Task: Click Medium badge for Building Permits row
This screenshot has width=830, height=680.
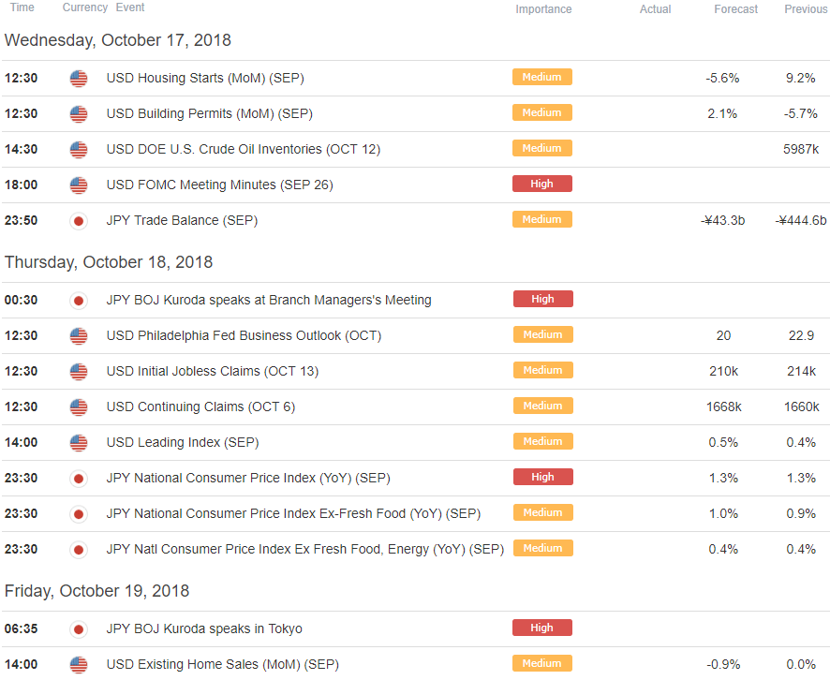Action: pyautogui.click(x=542, y=112)
